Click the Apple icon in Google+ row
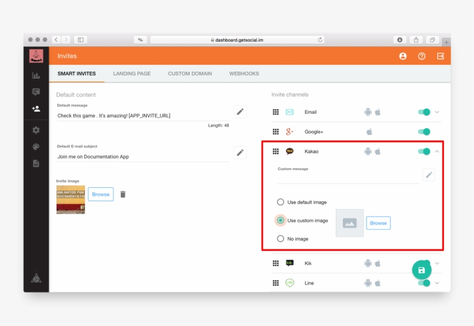 pos(369,132)
